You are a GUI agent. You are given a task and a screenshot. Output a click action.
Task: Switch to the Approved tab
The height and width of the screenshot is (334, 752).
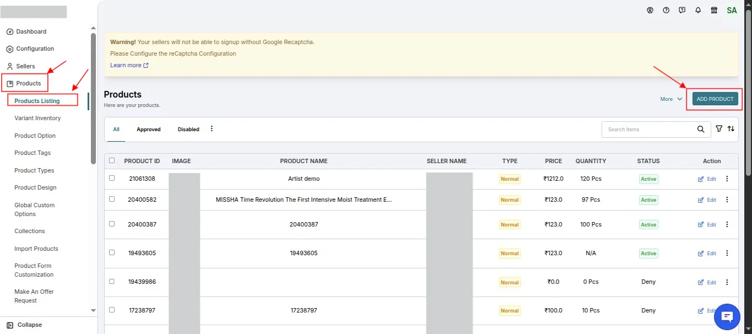(149, 130)
